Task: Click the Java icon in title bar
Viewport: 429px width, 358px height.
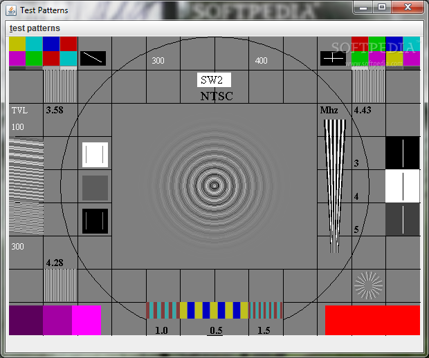Action: pyautogui.click(x=11, y=10)
